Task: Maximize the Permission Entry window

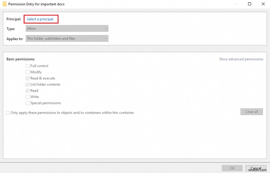Action: [249, 4]
